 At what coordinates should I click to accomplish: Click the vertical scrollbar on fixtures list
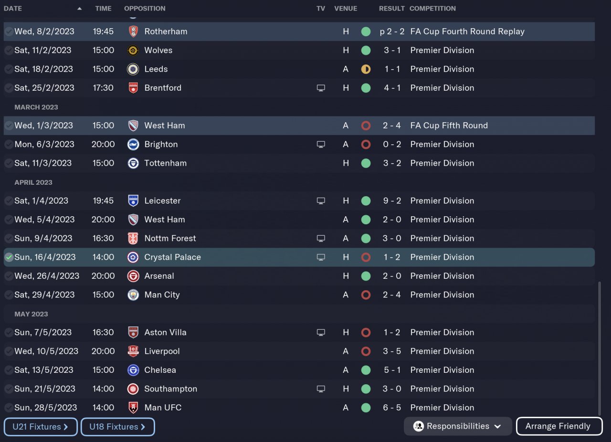(x=600, y=348)
